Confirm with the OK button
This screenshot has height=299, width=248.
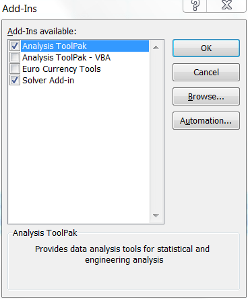point(206,48)
